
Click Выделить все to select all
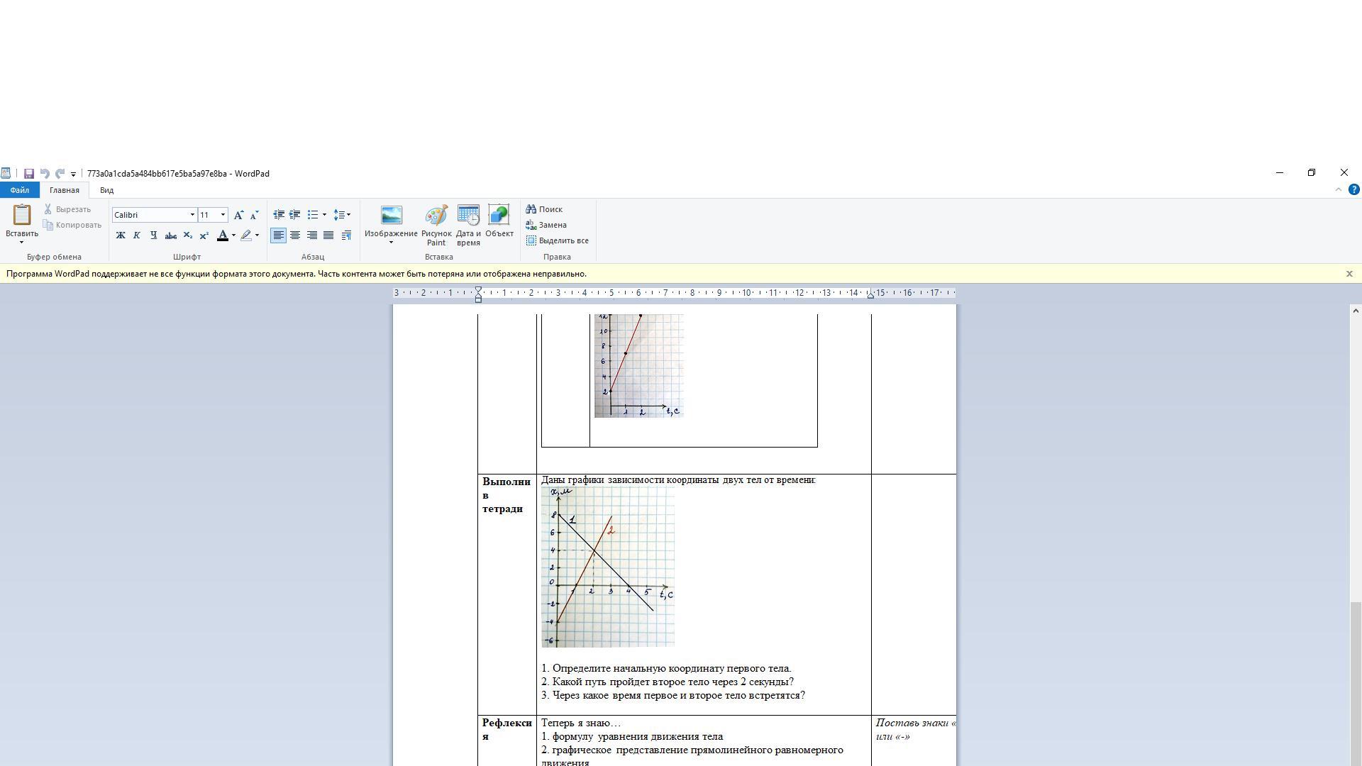[558, 240]
